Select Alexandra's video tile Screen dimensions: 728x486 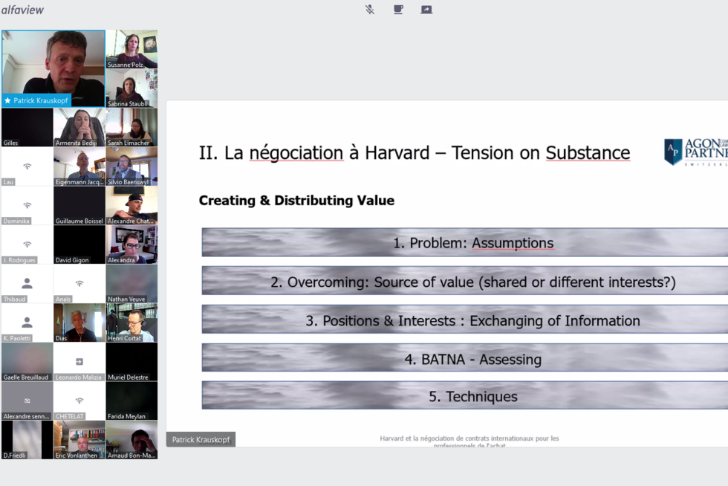click(132, 244)
